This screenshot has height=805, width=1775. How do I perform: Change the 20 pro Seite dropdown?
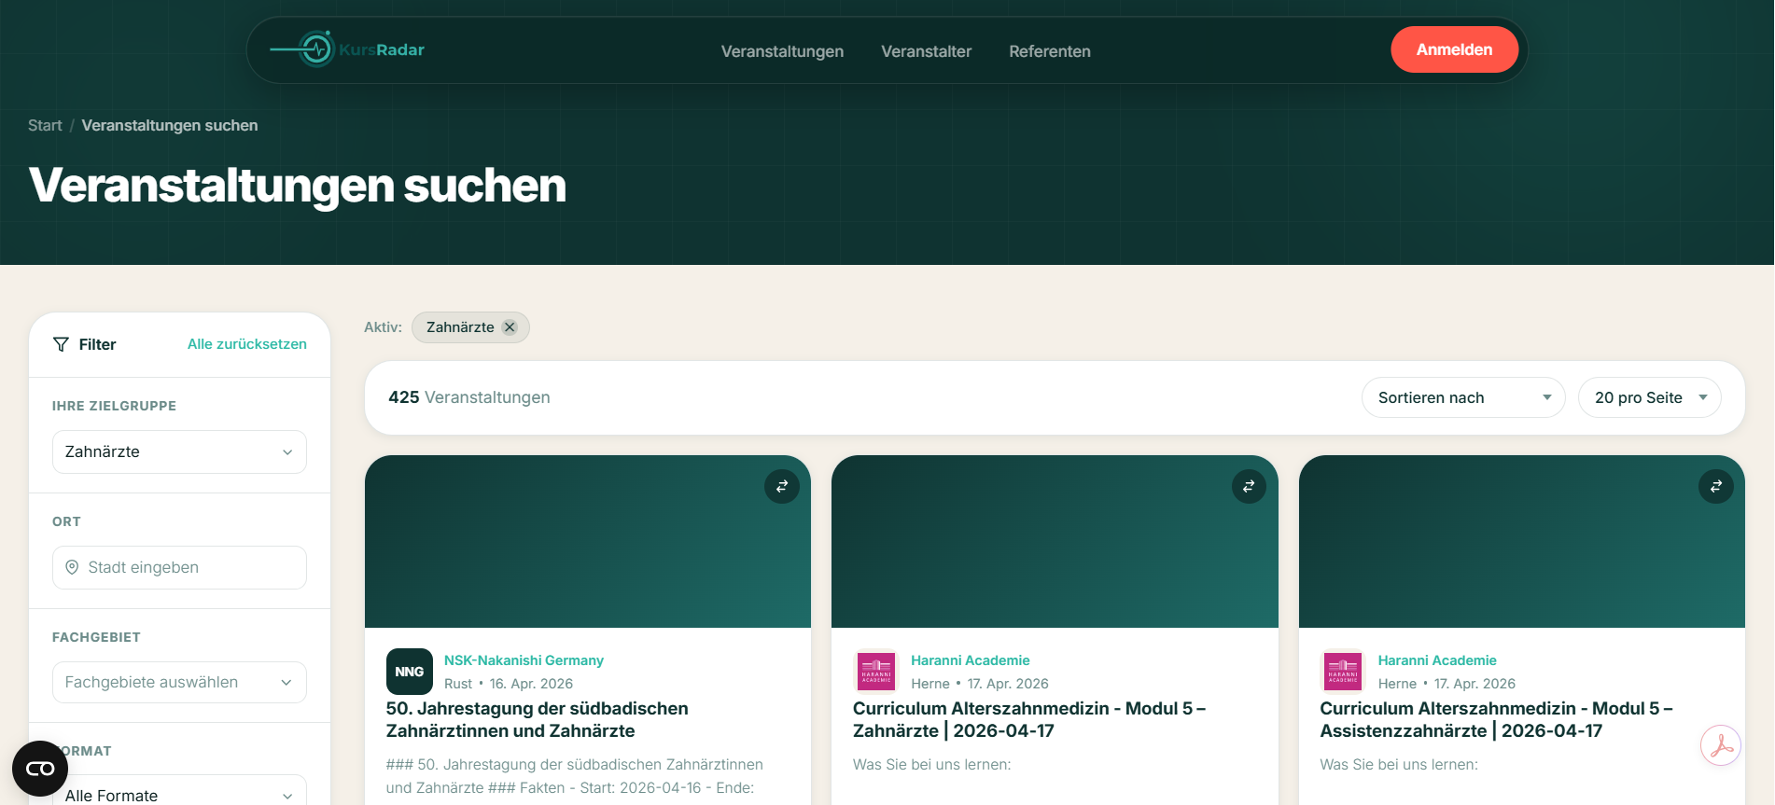click(1650, 398)
